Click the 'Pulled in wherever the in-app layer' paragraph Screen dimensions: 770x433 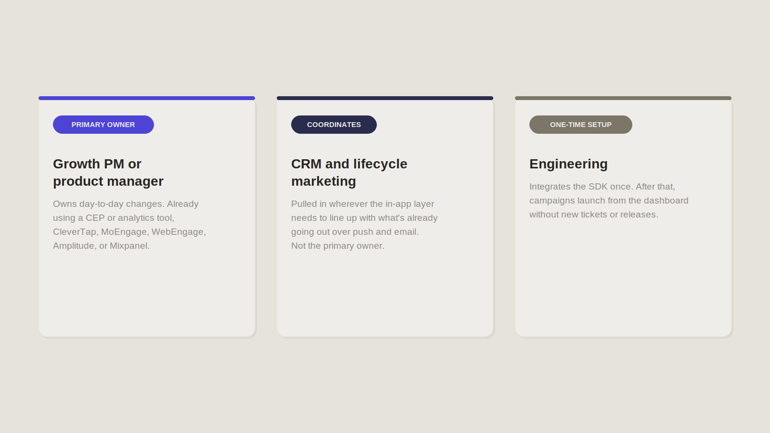[364, 225]
